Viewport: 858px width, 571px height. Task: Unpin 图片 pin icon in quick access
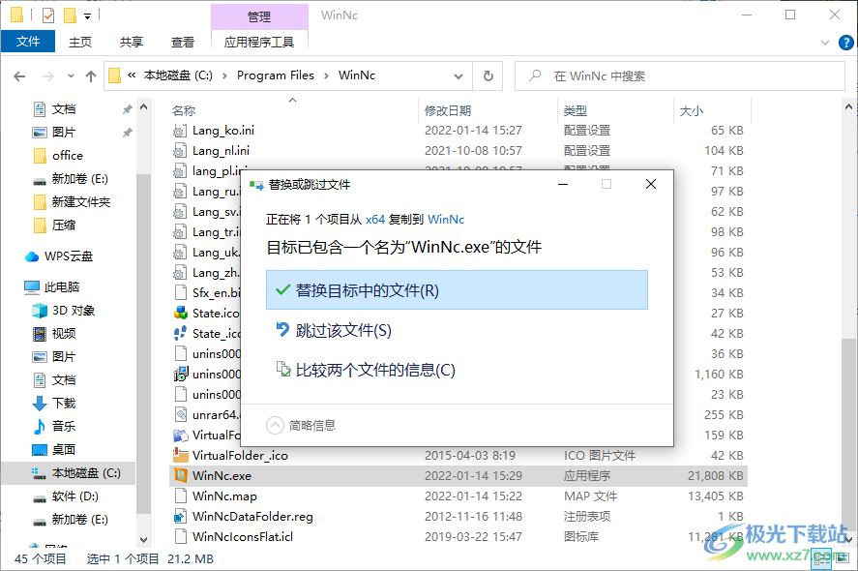[x=127, y=133]
